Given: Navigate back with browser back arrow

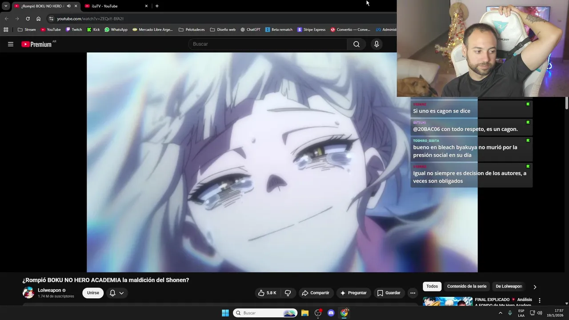Looking at the screenshot, I should pyautogui.click(x=6, y=19).
